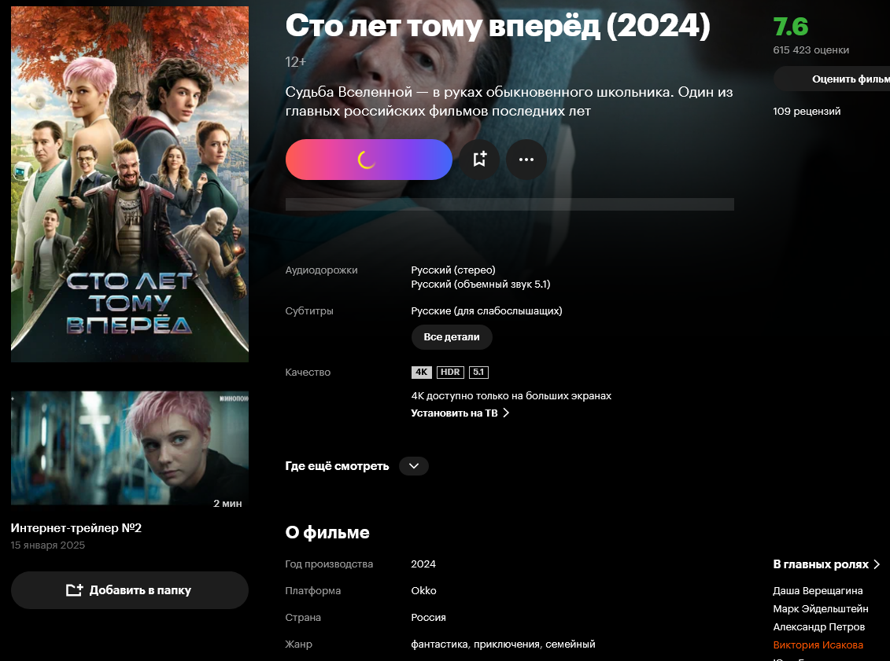
Task: Expand the Где ещё смотреть dropdown
Action: (414, 466)
